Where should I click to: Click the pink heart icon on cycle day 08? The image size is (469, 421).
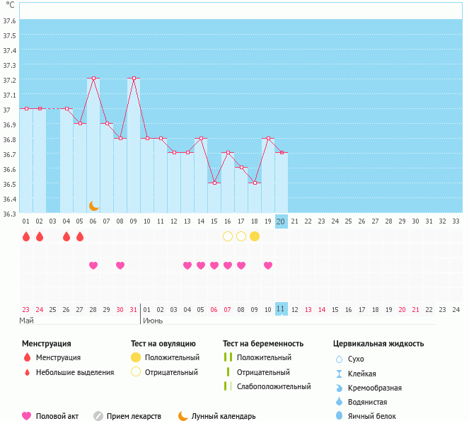(x=120, y=265)
